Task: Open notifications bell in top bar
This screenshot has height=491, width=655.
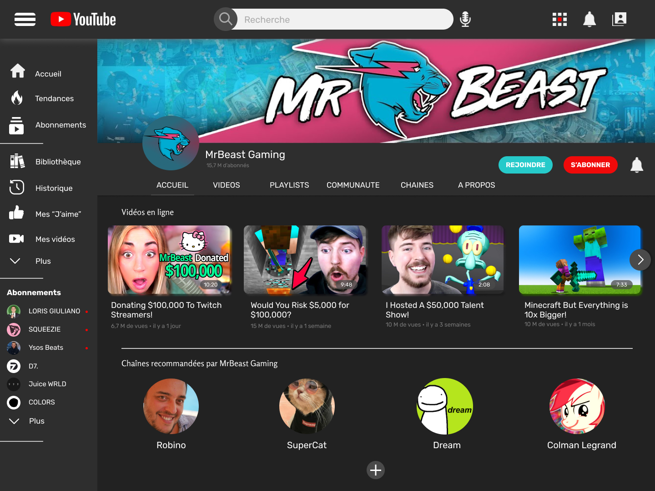Action: (589, 20)
